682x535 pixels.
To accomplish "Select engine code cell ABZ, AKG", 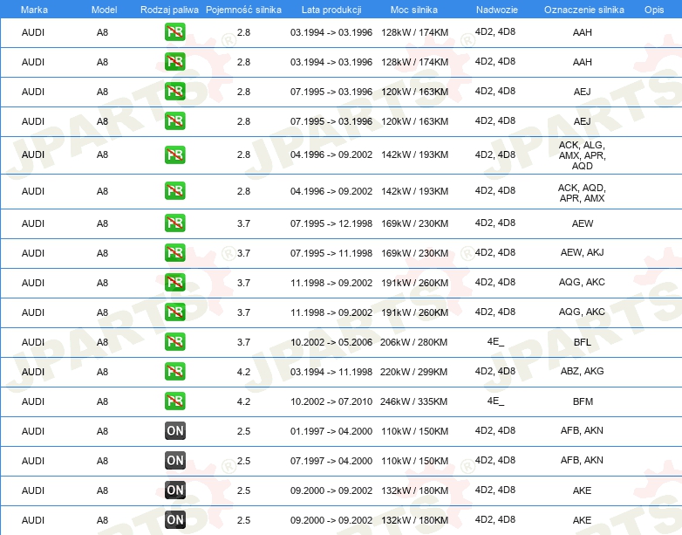I will tap(582, 371).
